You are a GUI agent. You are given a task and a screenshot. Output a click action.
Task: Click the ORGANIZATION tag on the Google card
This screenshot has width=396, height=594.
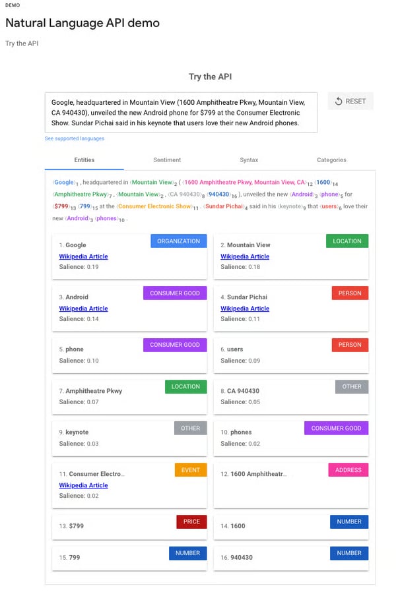pyautogui.click(x=179, y=241)
